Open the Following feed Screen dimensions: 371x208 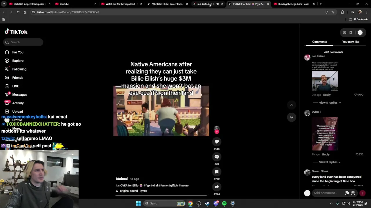point(19,69)
